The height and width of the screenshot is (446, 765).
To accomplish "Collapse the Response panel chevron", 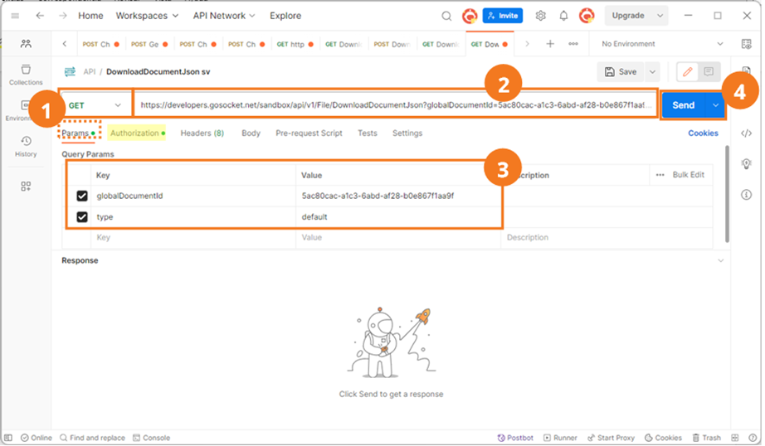I will (720, 261).
